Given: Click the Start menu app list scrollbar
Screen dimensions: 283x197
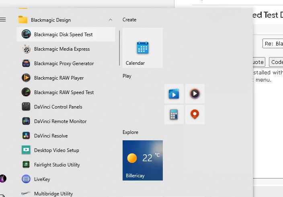Looking at the screenshot, I should (119, 48).
